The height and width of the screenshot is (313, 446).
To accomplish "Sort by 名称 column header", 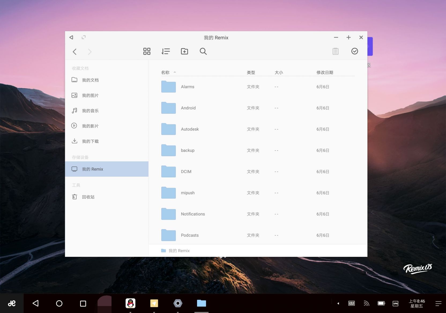I will tap(165, 72).
